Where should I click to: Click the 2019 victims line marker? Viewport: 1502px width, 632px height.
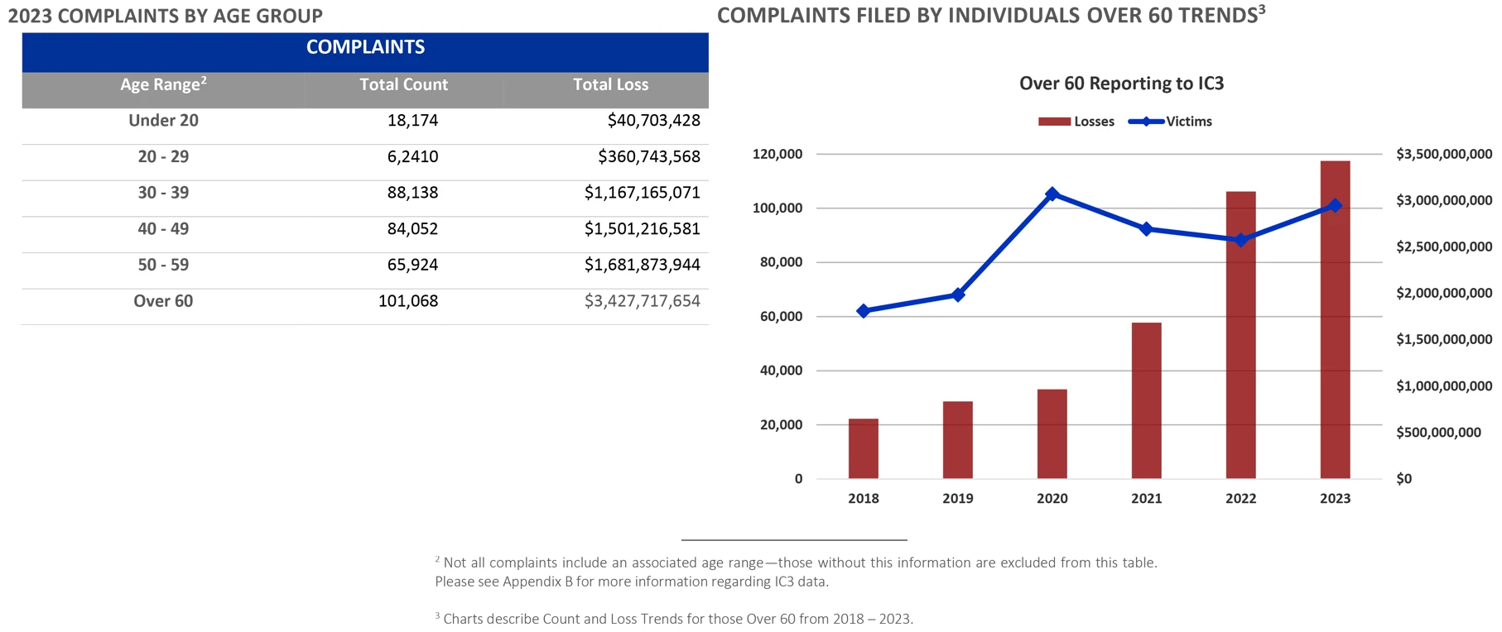point(958,294)
